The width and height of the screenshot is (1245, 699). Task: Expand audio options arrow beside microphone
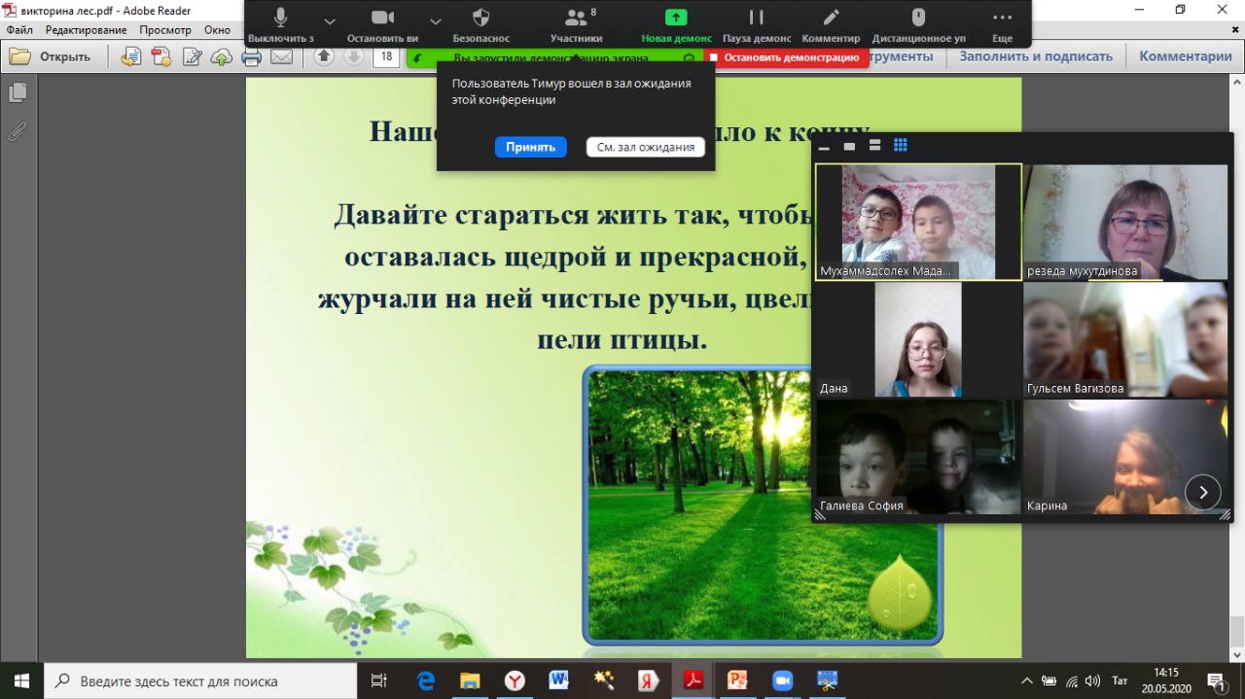coord(329,20)
